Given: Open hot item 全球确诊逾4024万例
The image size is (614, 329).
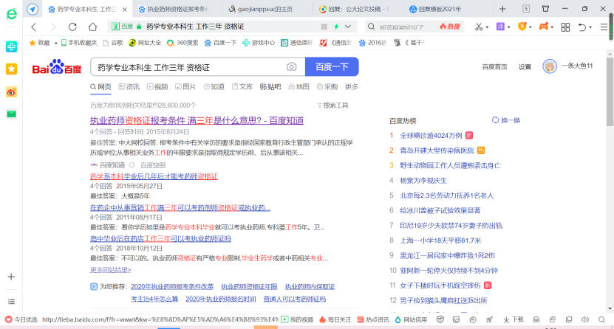Looking at the screenshot, I should coord(431,136).
